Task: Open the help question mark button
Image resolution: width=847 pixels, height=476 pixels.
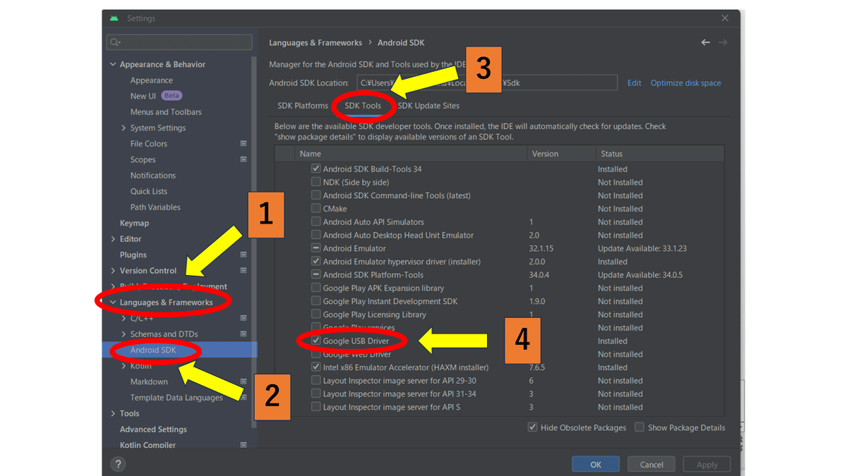Action: click(118, 464)
